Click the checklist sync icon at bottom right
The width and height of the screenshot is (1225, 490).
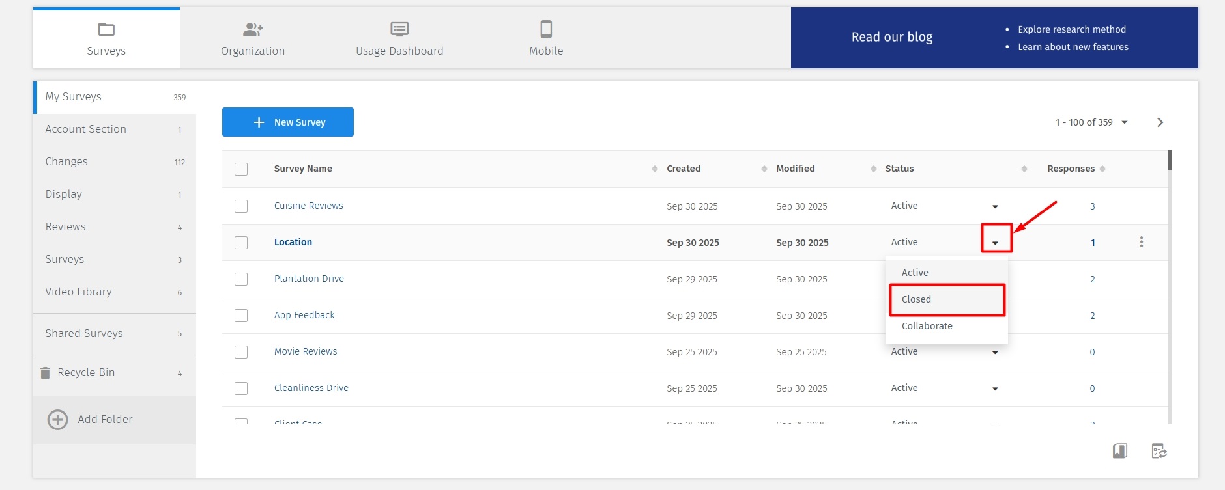(1159, 451)
